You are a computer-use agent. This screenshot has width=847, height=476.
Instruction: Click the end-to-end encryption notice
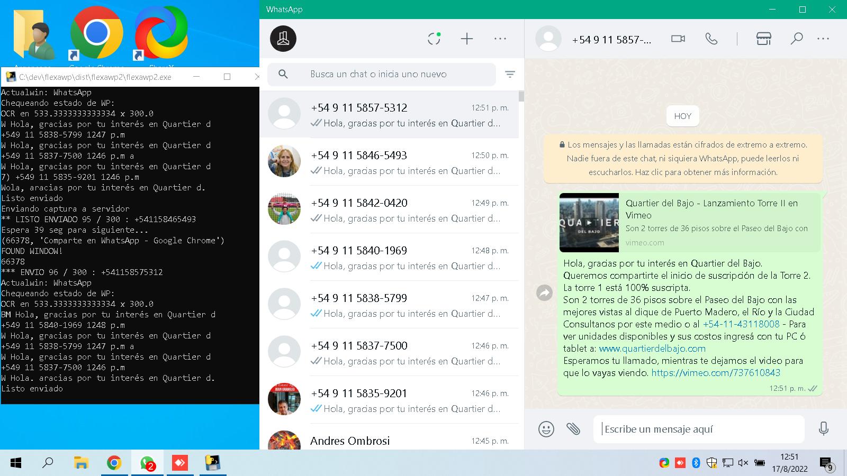point(683,159)
